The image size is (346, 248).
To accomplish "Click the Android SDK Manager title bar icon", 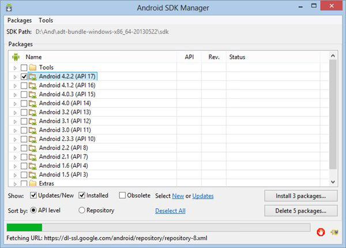I will tap(9, 8).
